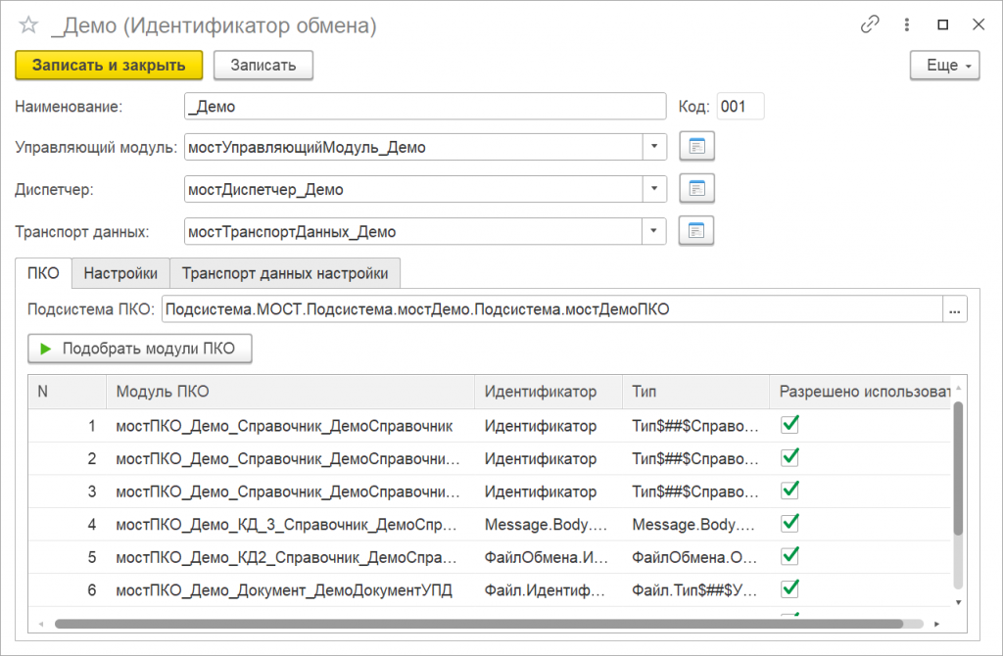Click the copy link icon in title bar
This screenshot has width=1003, height=656.
point(870,25)
